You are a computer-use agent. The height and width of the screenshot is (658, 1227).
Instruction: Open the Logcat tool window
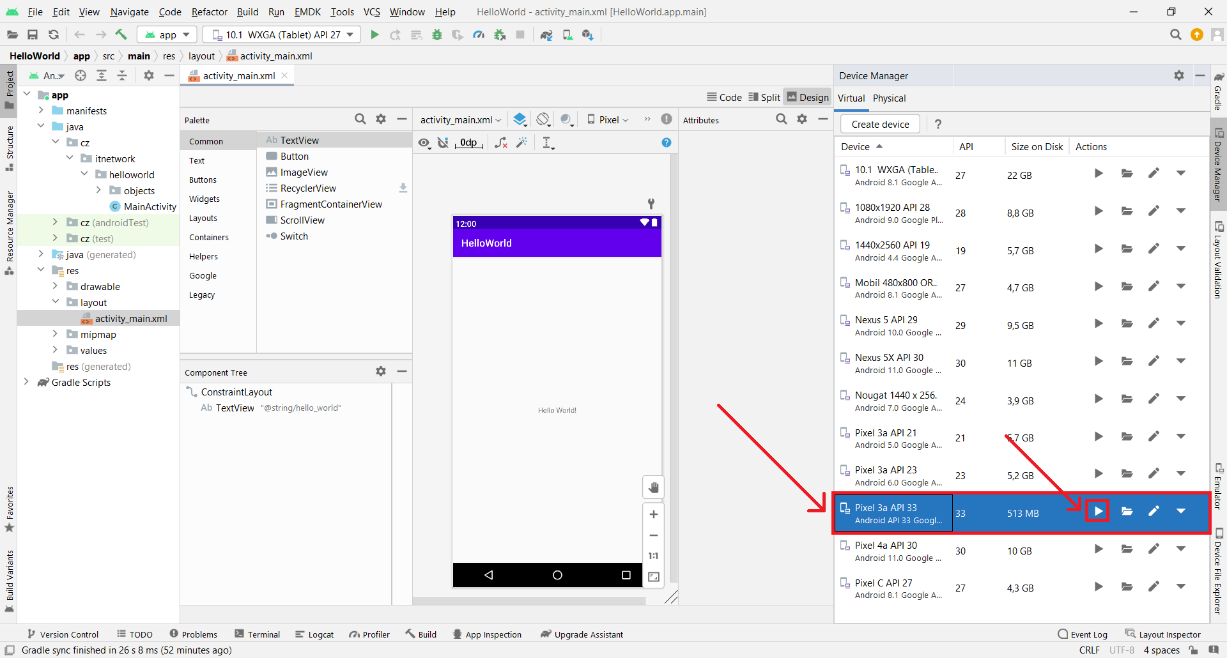click(314, 634)
